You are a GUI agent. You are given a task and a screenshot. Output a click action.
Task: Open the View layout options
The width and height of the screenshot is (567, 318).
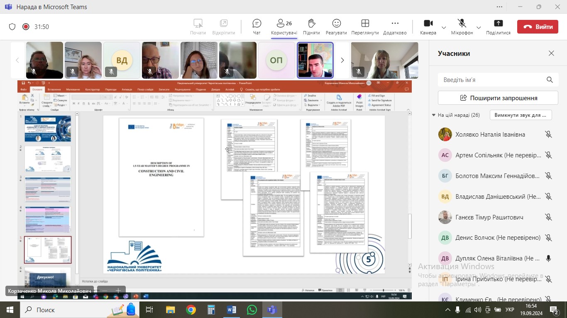pos(365,26)
